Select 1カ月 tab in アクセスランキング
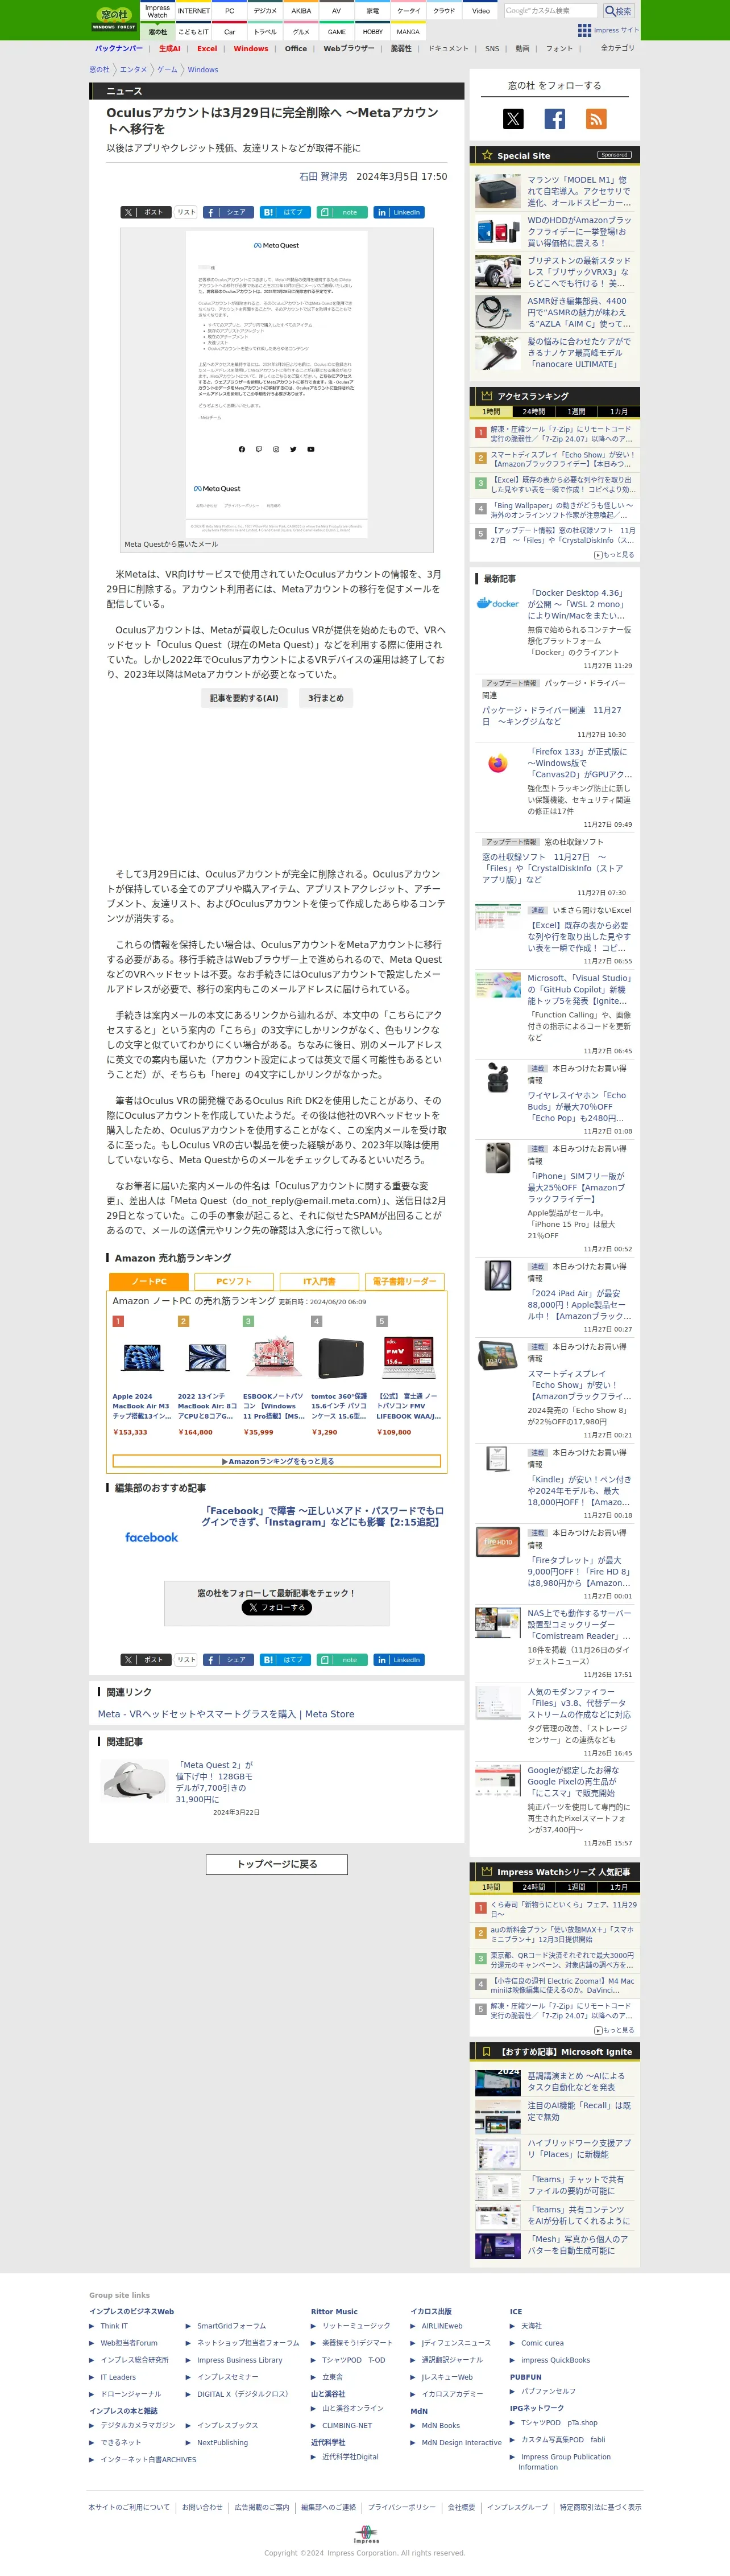This screenshot has height=2576, width=730. click(x=619, y=411)
